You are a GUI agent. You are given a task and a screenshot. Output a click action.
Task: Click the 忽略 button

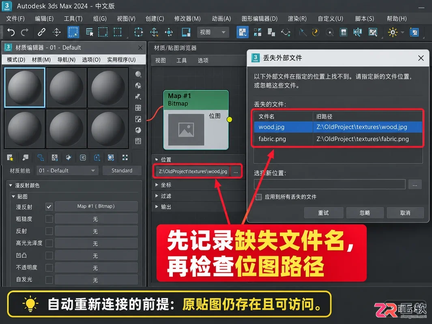[x=365, y=213]
